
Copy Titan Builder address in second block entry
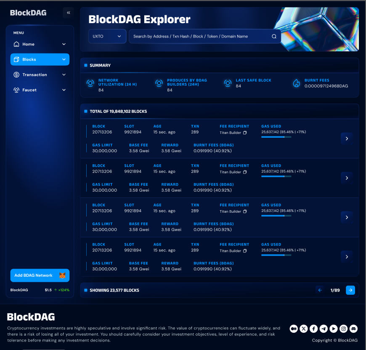pos(245,172)
